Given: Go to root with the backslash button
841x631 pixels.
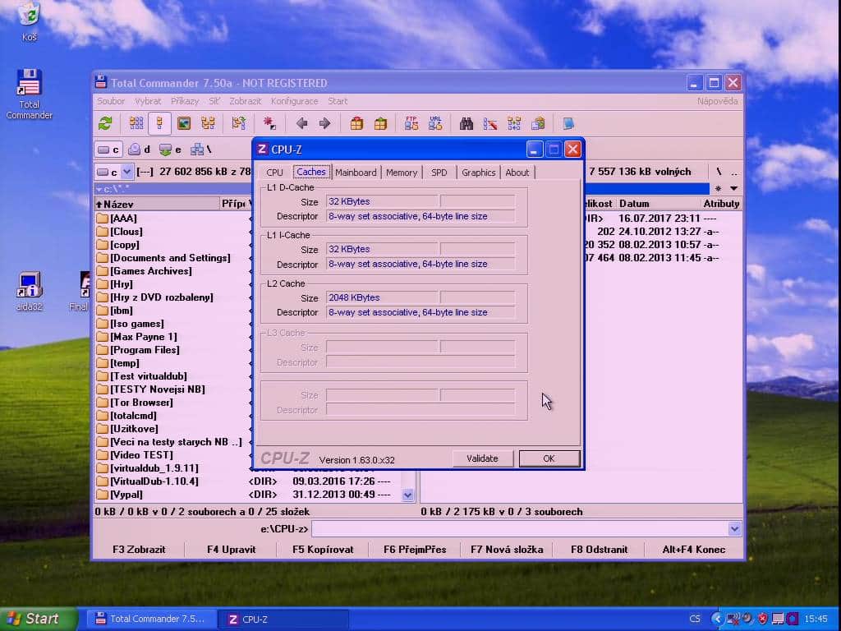Looking at the screenshot, I should point(719,172).
